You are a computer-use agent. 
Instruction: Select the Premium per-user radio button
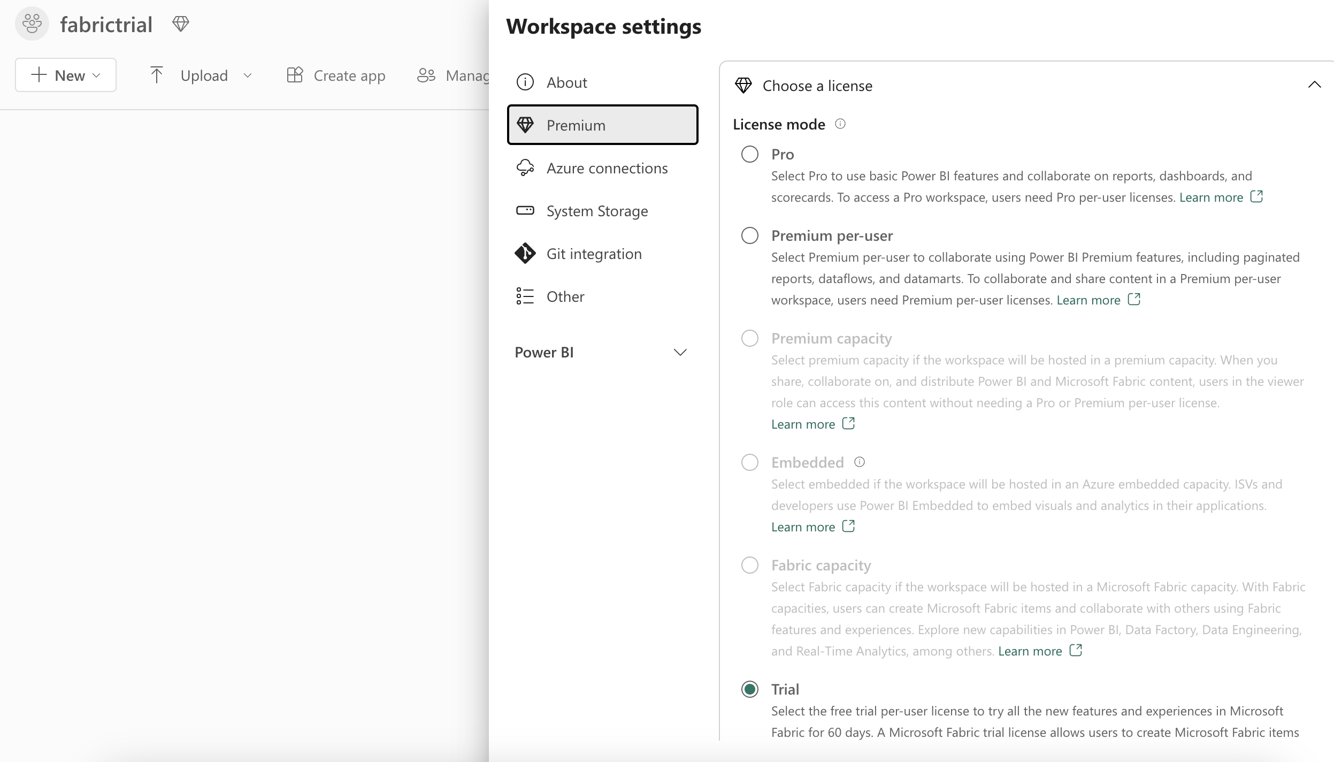click(750, 235)
